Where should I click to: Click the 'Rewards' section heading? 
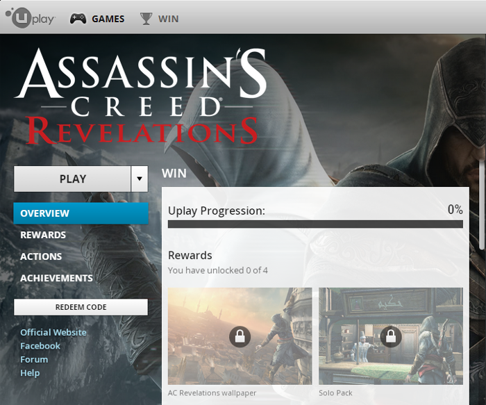click(x=190, y=255)
